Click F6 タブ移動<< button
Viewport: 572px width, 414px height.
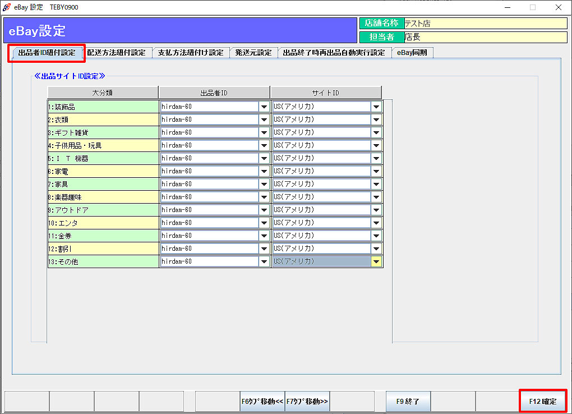coord(262,402)
